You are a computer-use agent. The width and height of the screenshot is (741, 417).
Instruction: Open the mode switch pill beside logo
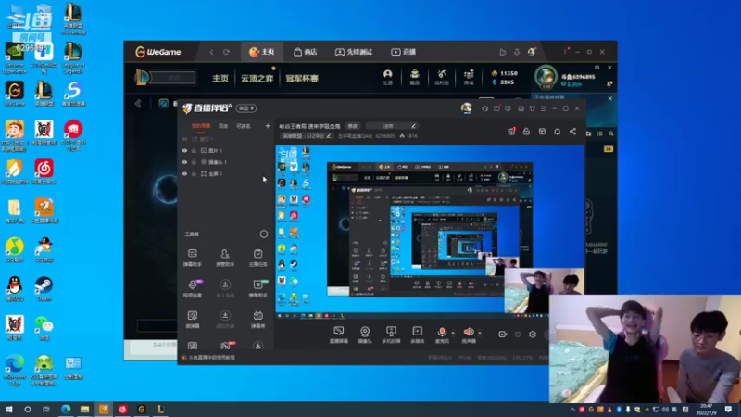[245, 108]
